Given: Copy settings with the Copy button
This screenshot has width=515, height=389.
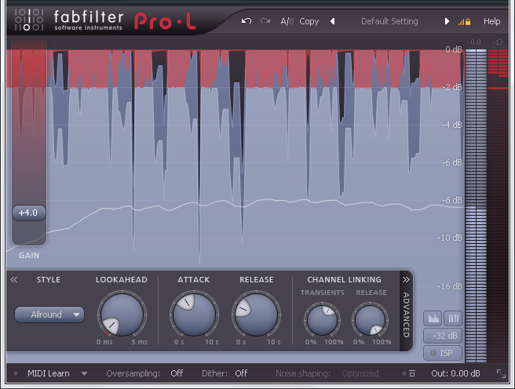Looking at the screenshot, I should coord(309,22).
